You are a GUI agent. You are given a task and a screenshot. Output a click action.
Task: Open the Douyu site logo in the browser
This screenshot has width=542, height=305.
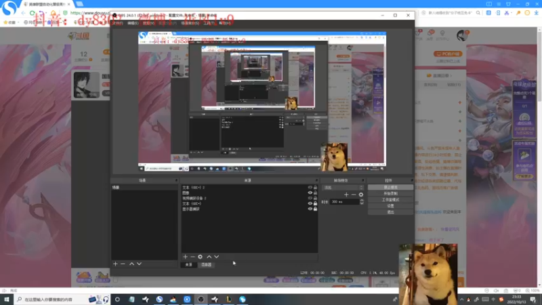point(79,36)
